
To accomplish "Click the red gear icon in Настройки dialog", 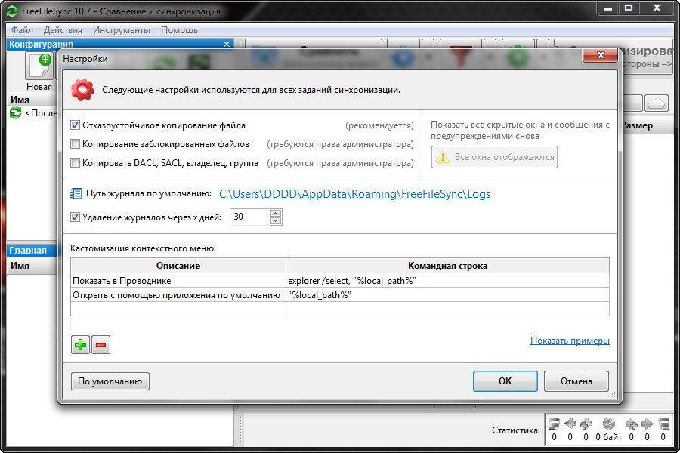I will (x=82, y=90).
